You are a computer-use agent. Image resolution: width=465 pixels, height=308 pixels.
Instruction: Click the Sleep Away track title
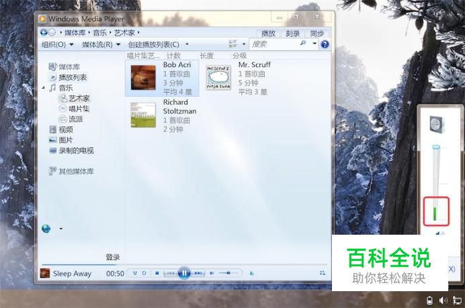coord(72,274)
